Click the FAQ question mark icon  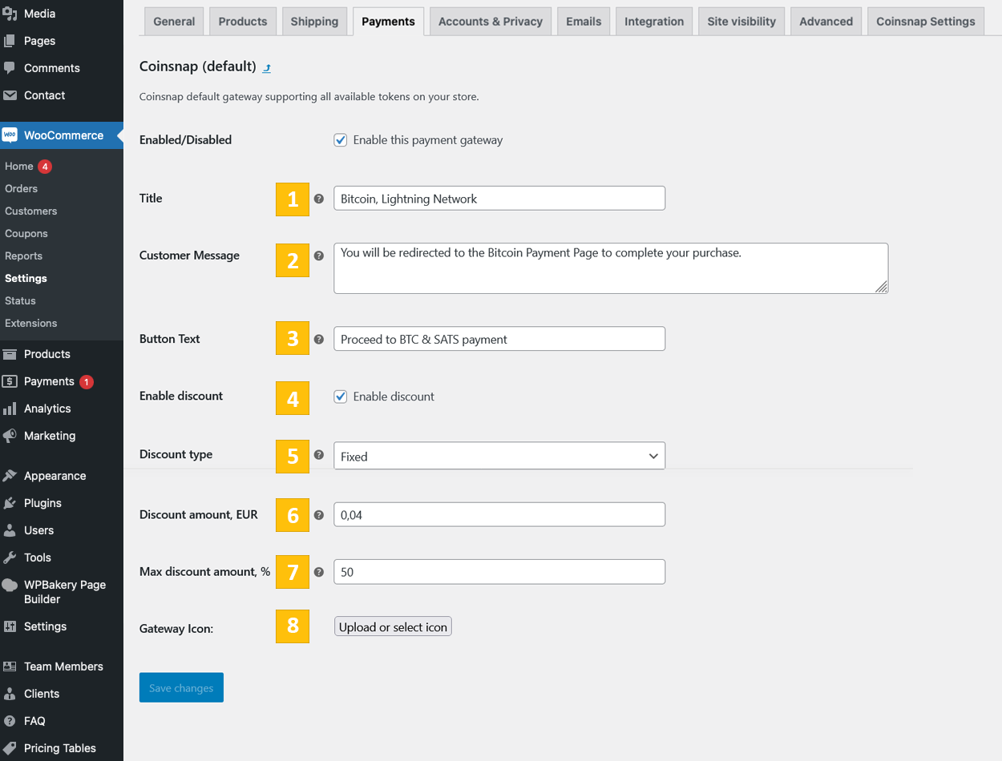(x=10, y=721)
